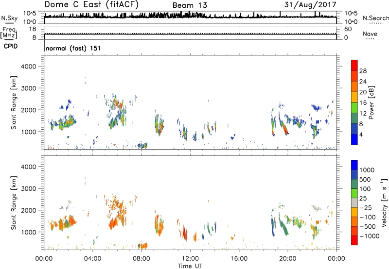Click the velocity color bar's red bottom segment
389x269 pixels.
[354, 240]
